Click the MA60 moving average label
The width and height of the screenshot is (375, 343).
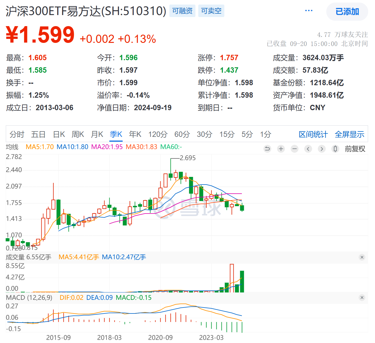pos(171,147)
